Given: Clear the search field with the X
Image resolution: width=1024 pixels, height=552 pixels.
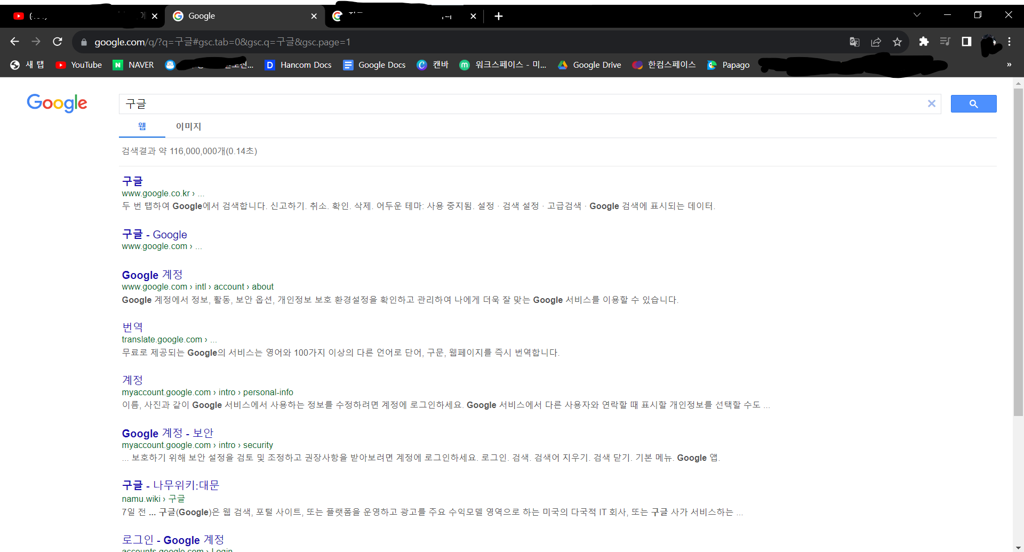Looking at the screenshot, I should pyautogui.click(x=932, y=103).
